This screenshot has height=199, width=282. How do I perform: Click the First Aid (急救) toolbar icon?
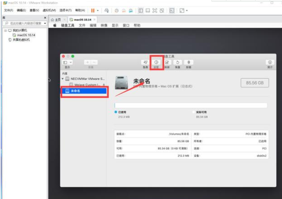tap(145, 62)
